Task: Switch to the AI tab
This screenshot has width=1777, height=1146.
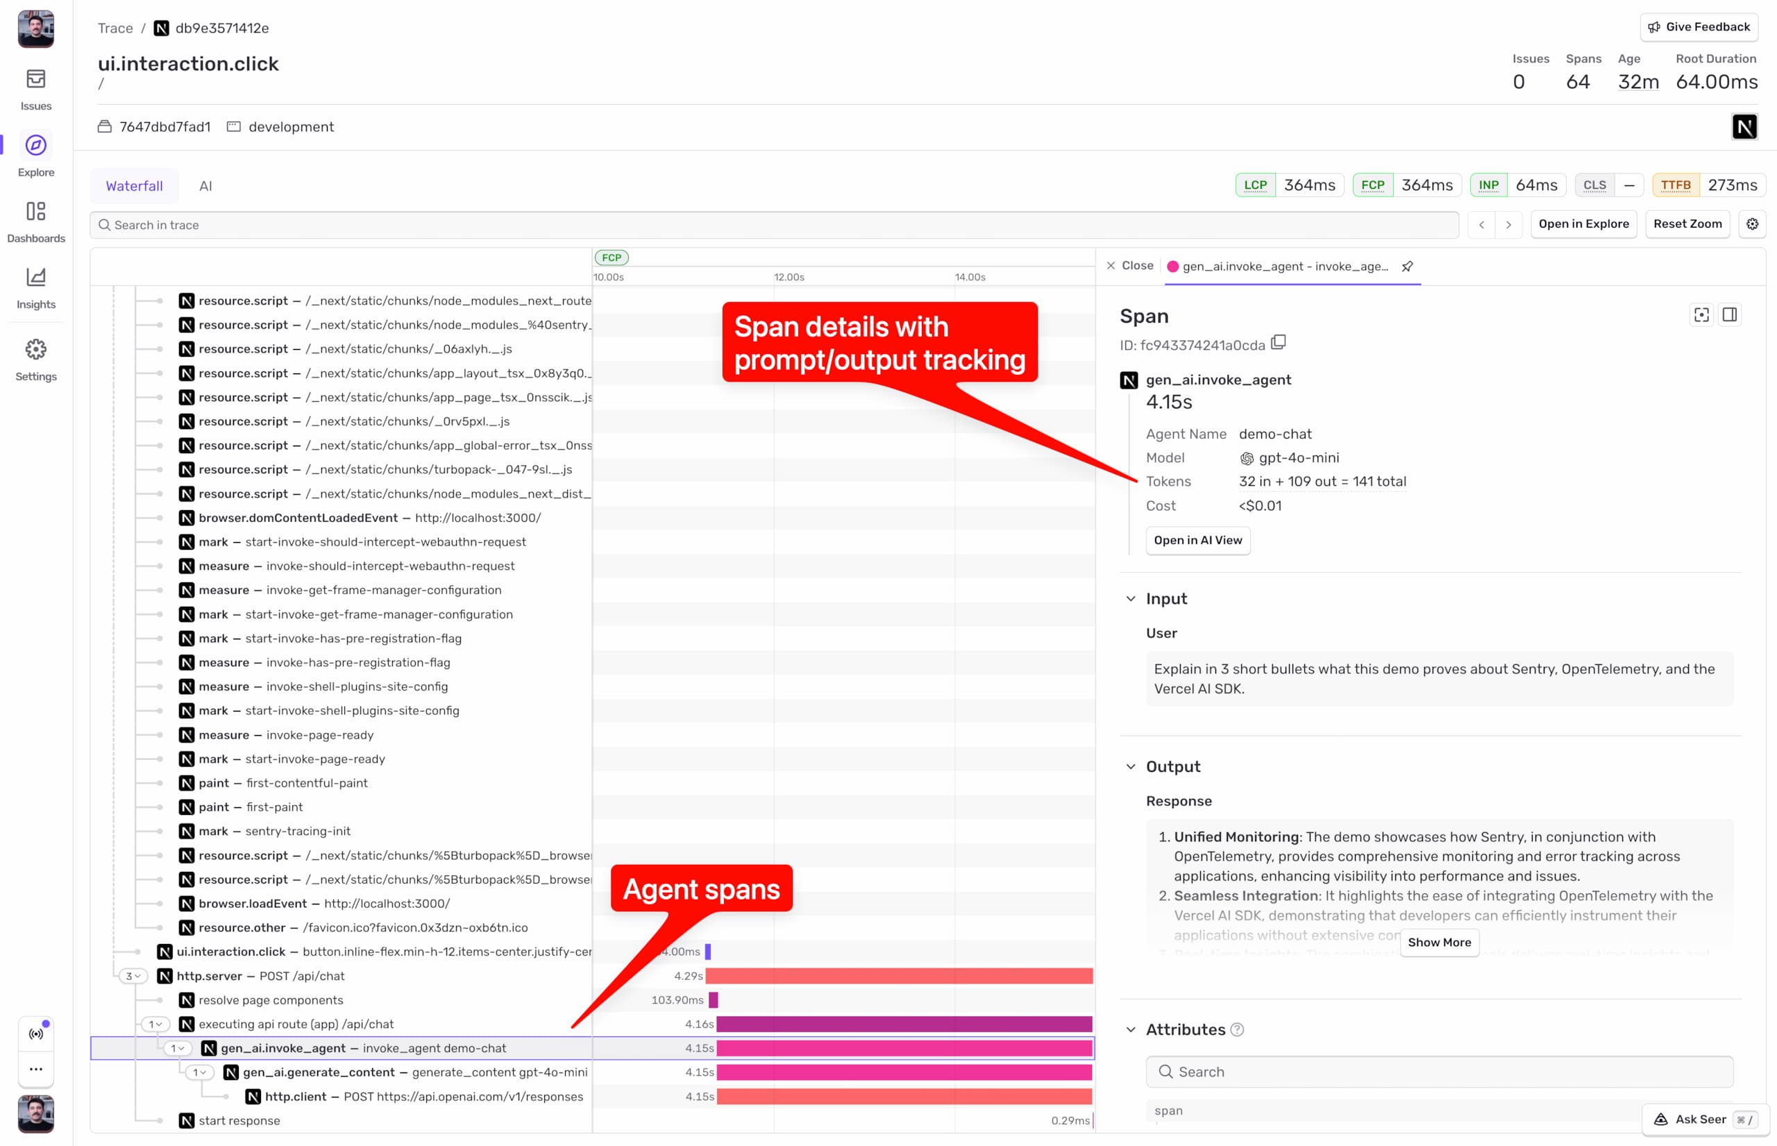Action: click(206, 186)
